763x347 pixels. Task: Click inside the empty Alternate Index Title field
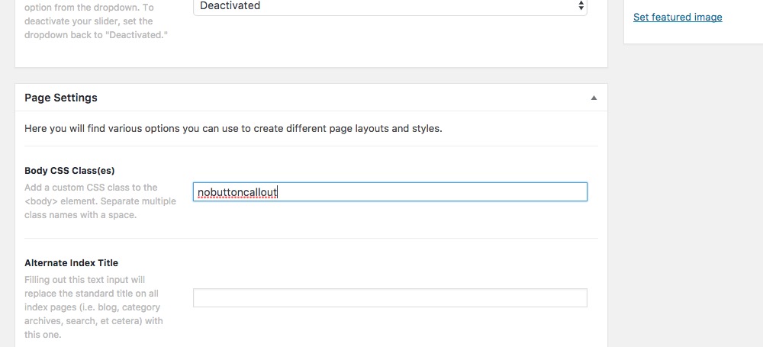click(390, 298)
